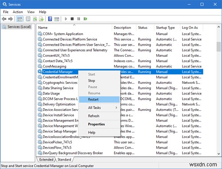Click gear icon beside DevQuery Background Discovery Broker
Viewport: 222px width, 169px height.
coord(40,153)
